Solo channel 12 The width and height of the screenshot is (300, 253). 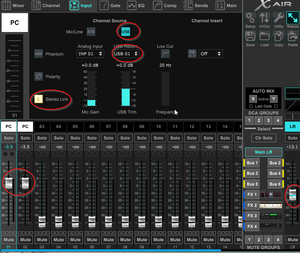(192, 138)
